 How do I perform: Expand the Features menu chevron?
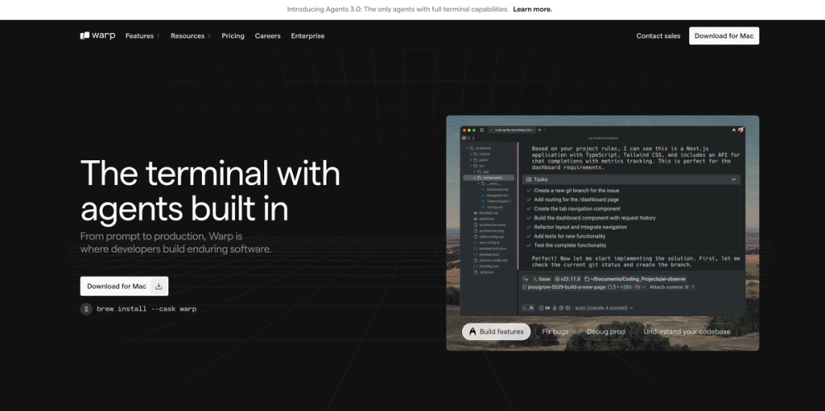pyautogui.click(x=158, y=35)
